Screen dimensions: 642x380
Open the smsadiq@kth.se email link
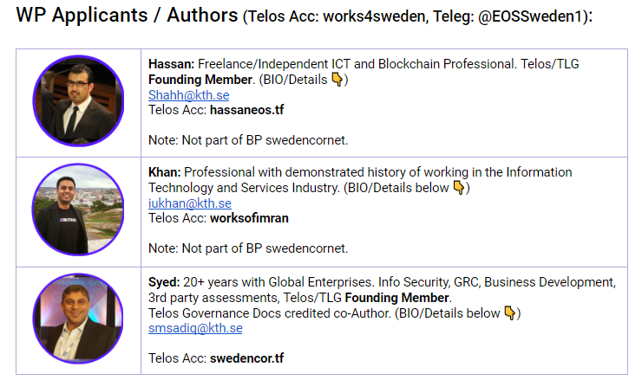195,328
